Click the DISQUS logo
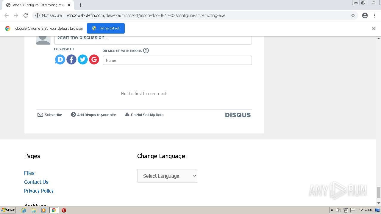This screenshot has width=381, height=214. click(x=238, y=115)
